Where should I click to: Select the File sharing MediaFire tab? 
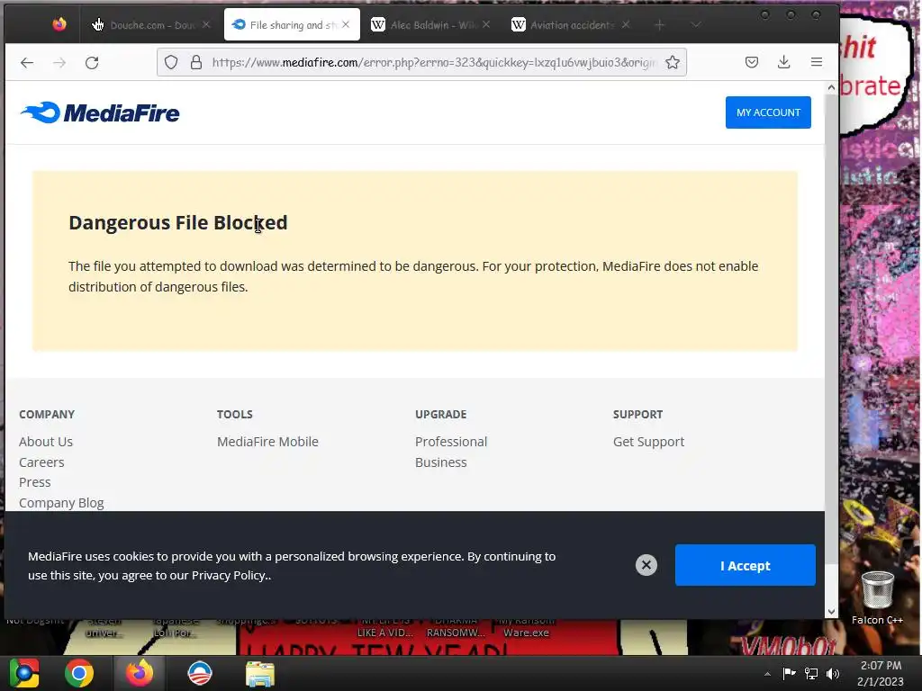292,24
